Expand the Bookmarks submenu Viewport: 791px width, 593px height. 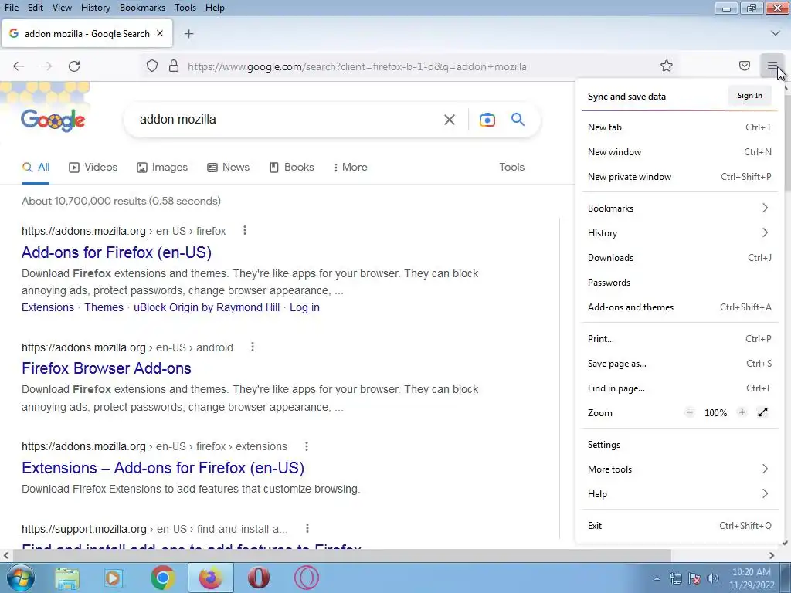coord(680,208)
